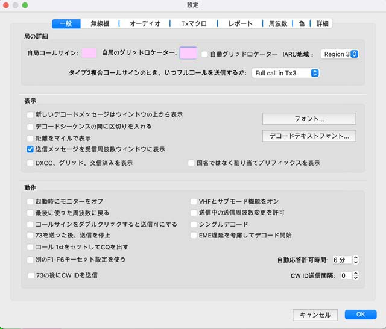This screenshot has height=329, width=386.
Task: Uncheck 送信メッセージを受信周波数ウィンドウに表示
Action: pyautogui.click(x=31, y=149)
